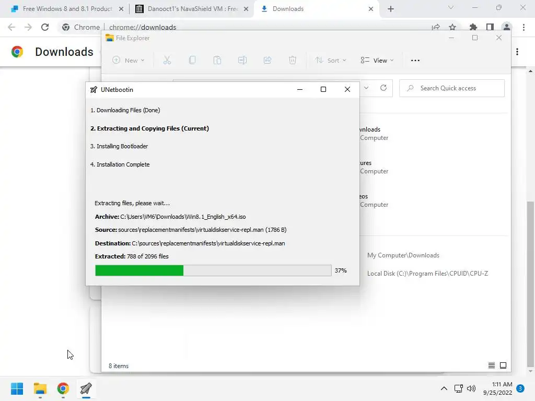
Task: Maximize the UNetbootin window
Action: click(323, 89)
